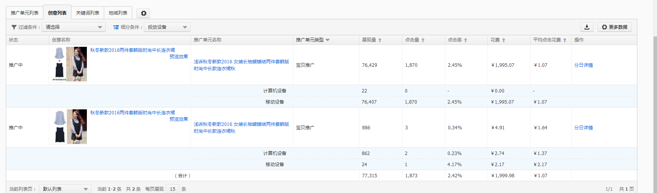Click the first creative's product thumbnail
Viewport: 657px width, 193px height.
tap(70, 64)
